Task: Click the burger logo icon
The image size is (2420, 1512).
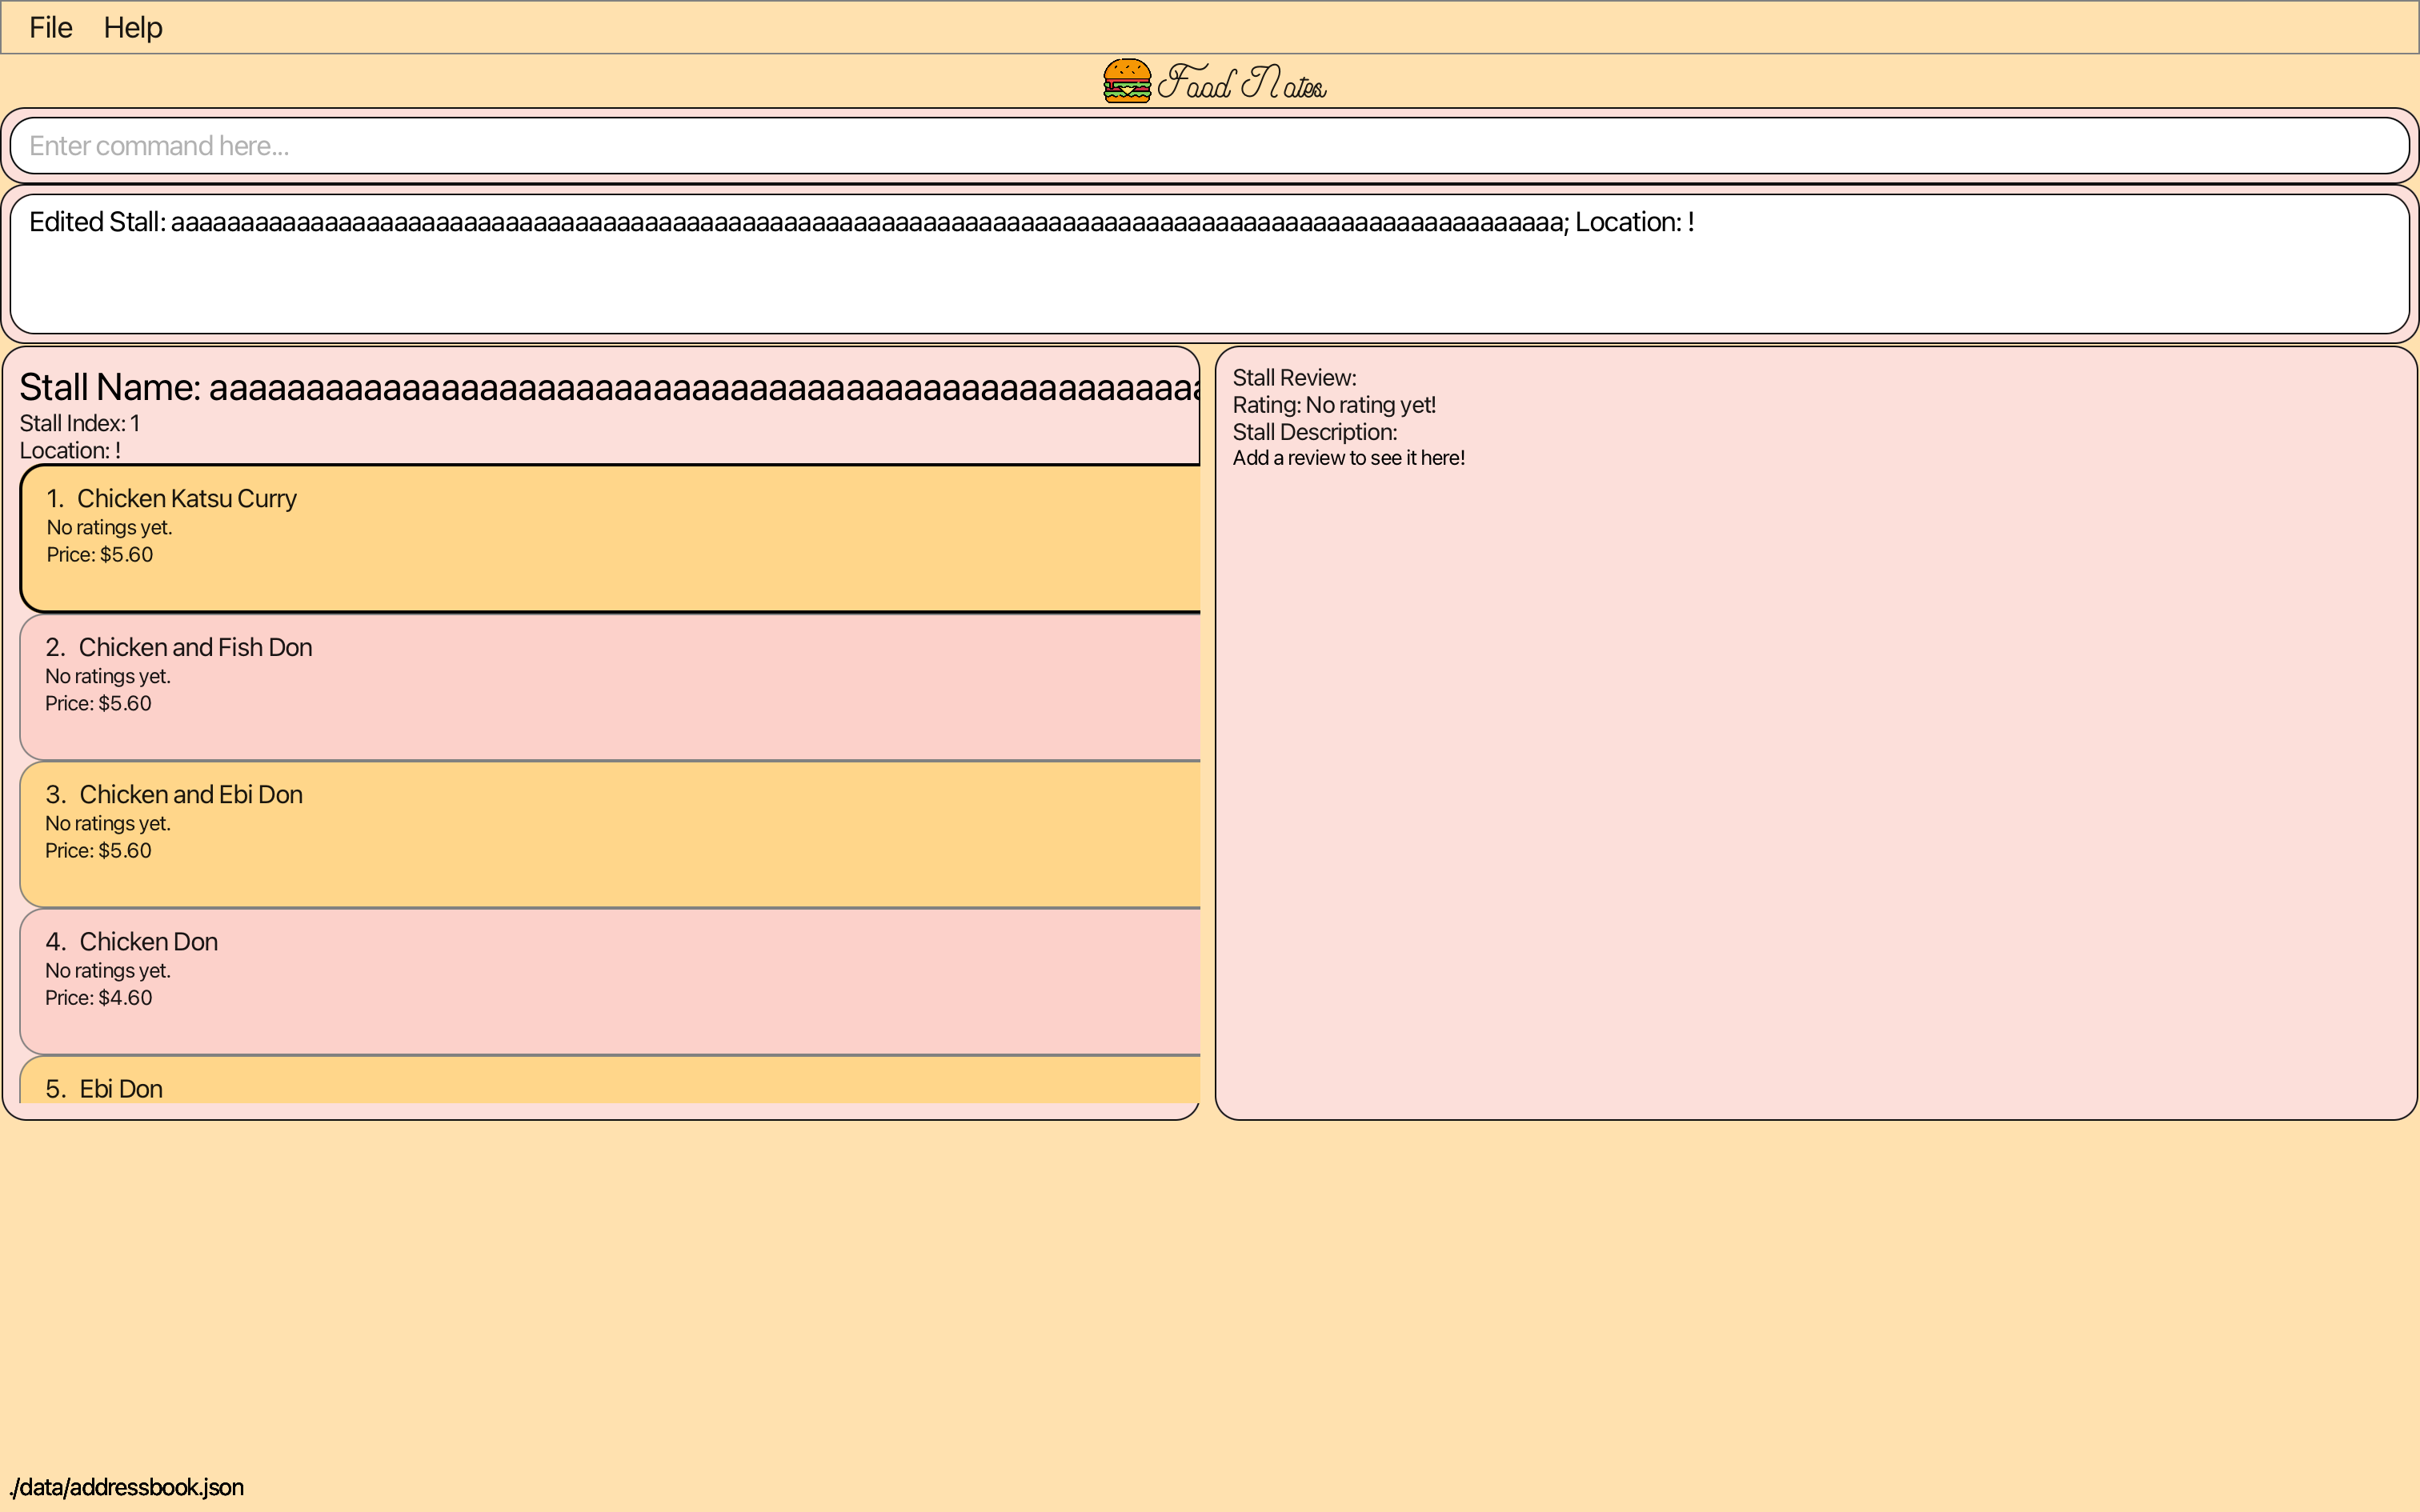Action: (1126, 81)
